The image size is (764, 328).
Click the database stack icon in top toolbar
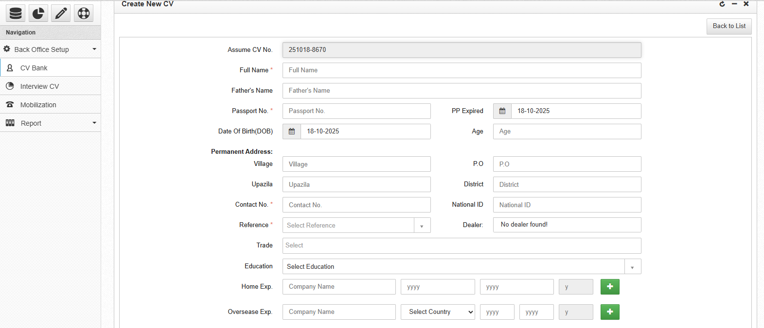tap(16, 13)
